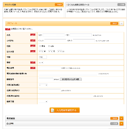Open the かんたん応募 tab header
129x129 pixels.
point(33,5)
